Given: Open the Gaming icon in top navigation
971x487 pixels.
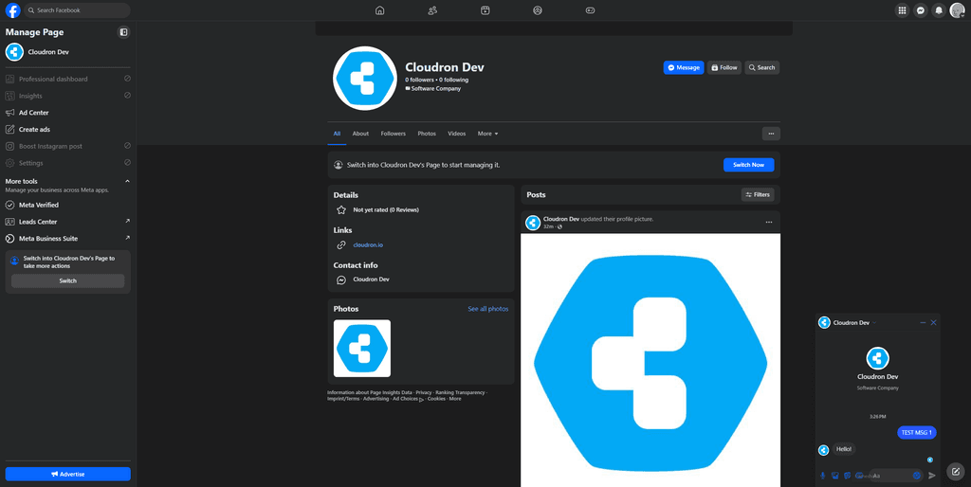Looking at the screenshot, I should [590, 10].
